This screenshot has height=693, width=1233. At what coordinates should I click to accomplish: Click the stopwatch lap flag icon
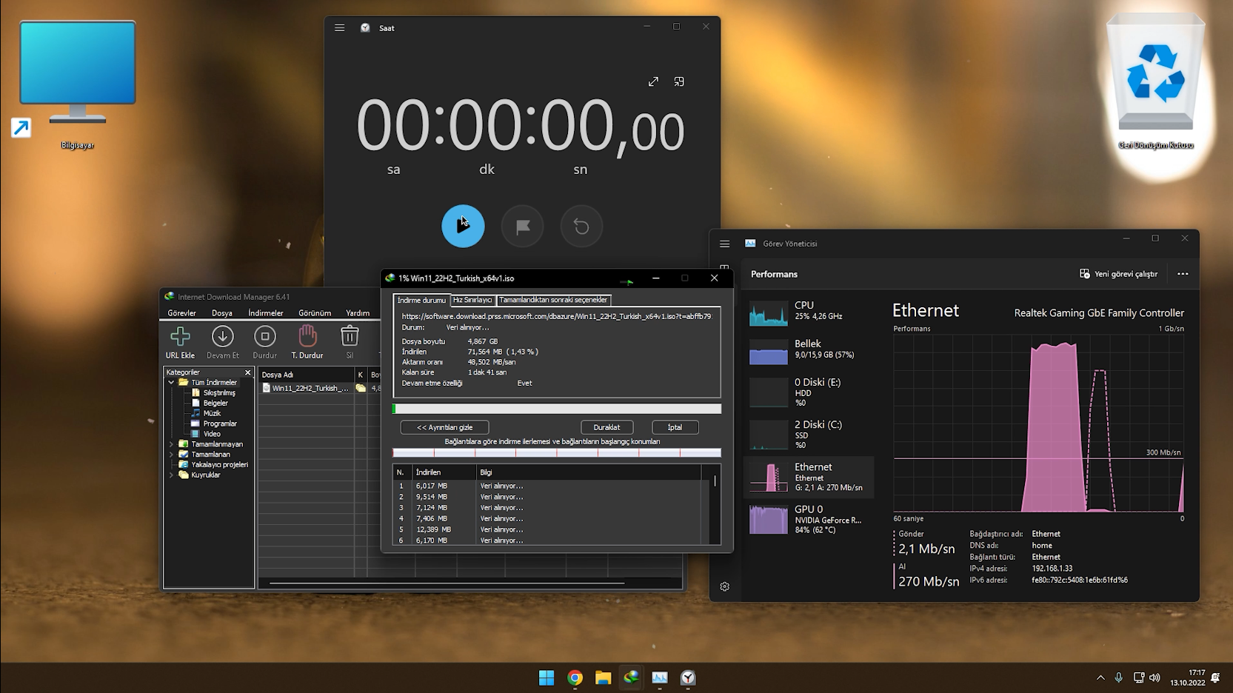coord(522,226)
